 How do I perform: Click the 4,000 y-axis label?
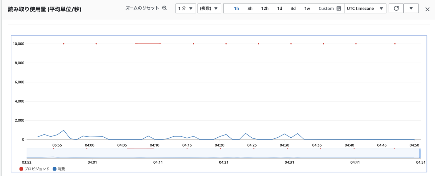(19, 101)
